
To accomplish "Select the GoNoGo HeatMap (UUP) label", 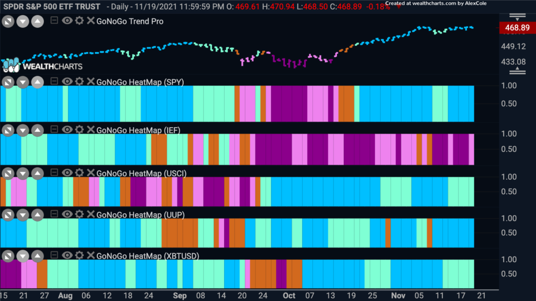I will tap(140, 215).
